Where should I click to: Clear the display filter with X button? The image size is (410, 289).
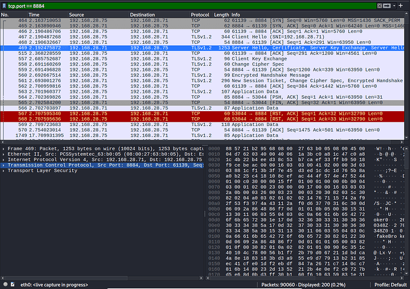tap(380, 6)
